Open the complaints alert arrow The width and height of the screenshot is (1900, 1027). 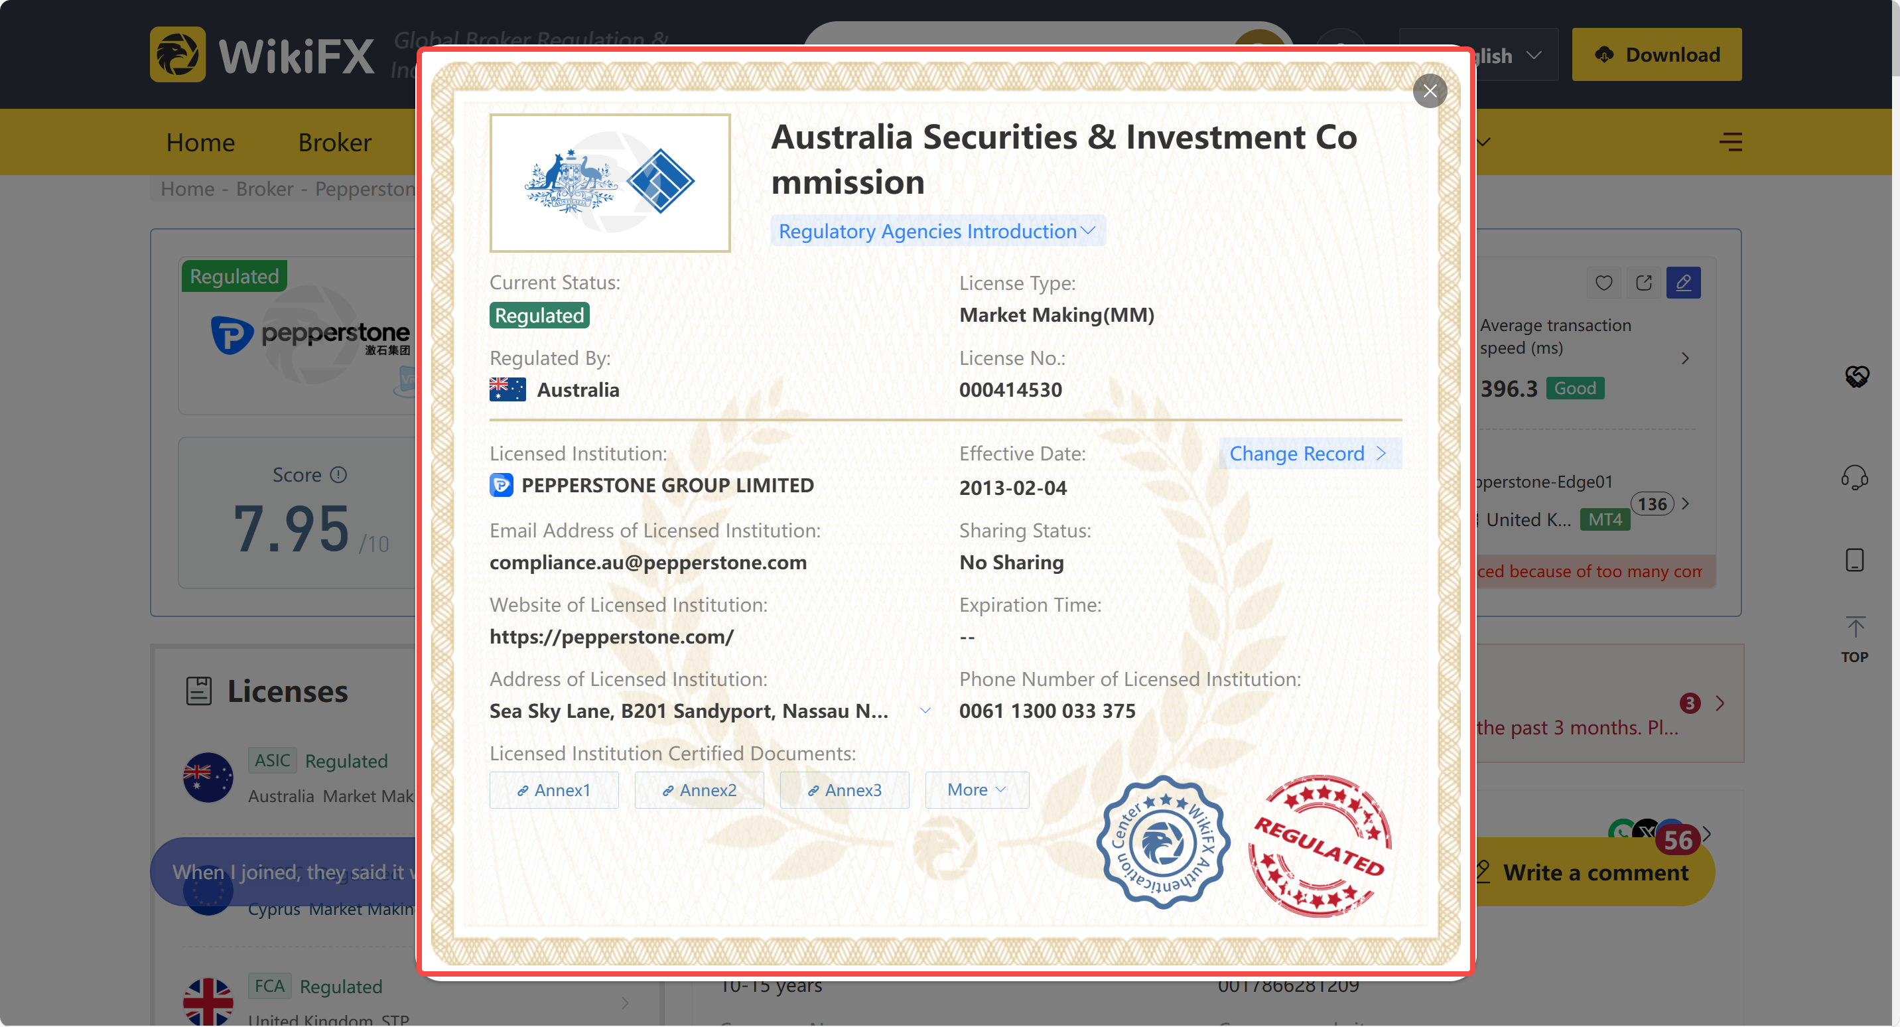(x=1720, y=703)
